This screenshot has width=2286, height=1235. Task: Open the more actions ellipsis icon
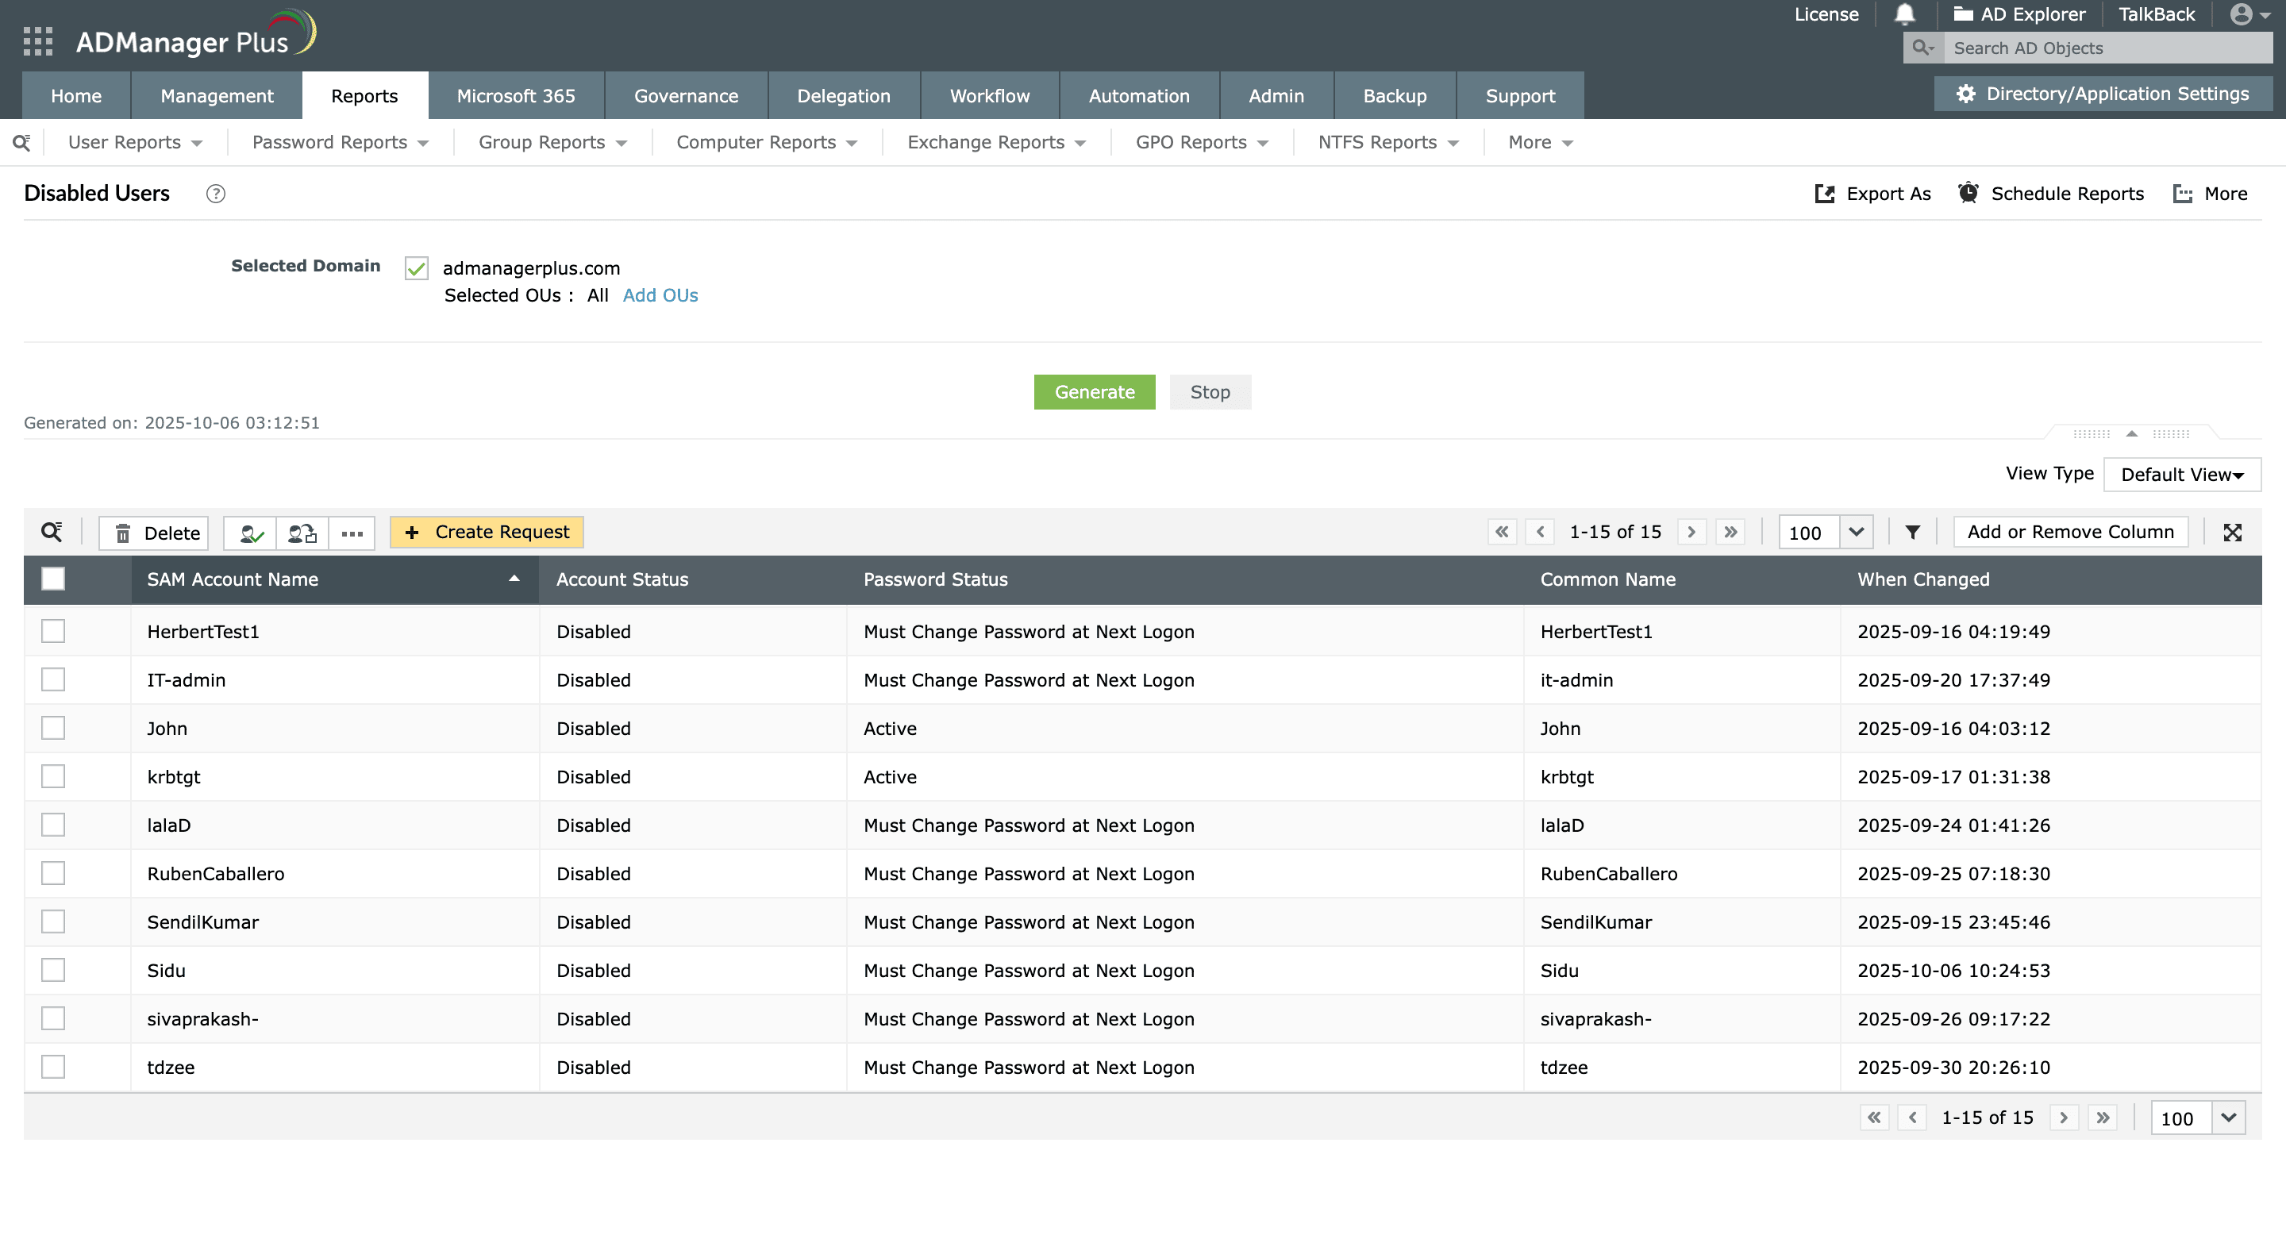pos(352,533)
